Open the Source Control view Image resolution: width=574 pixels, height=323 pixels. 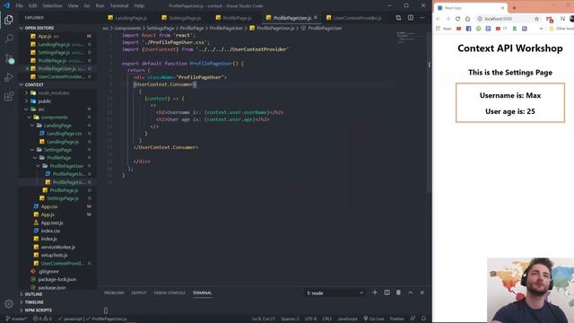9,58
